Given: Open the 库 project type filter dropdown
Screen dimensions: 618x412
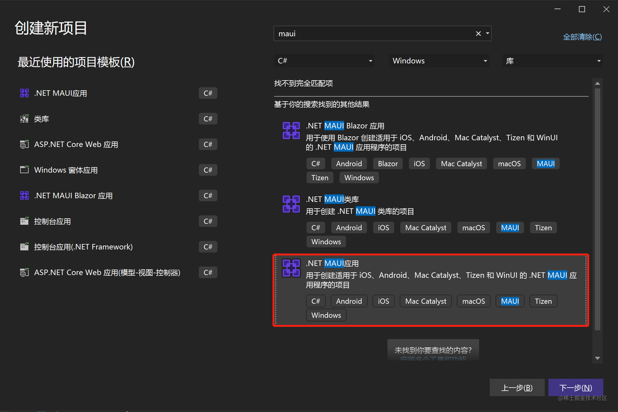Looking at the screenshot, I should pyautogui.click(x=553, y=61).
